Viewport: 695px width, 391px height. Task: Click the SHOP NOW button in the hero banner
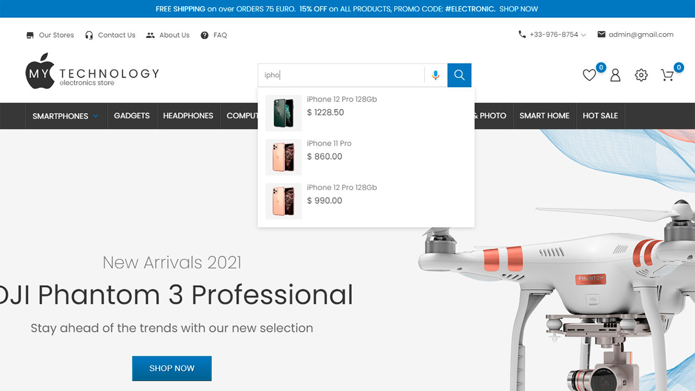[x=172, y=368]
